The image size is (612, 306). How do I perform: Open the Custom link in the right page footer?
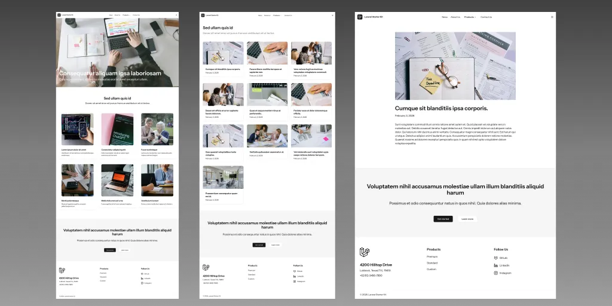[432, 270]
